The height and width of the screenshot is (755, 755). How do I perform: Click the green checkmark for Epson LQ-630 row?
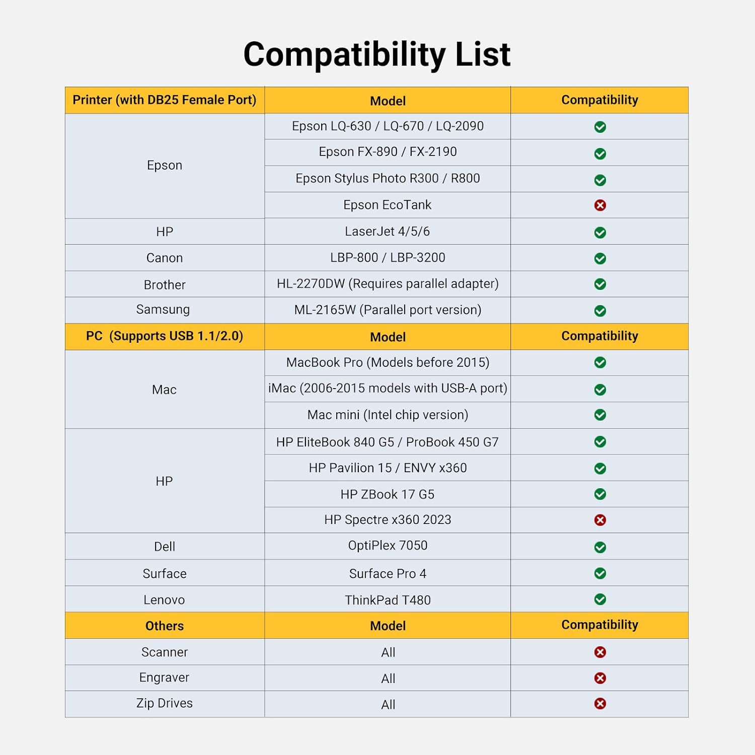(600, 127)
